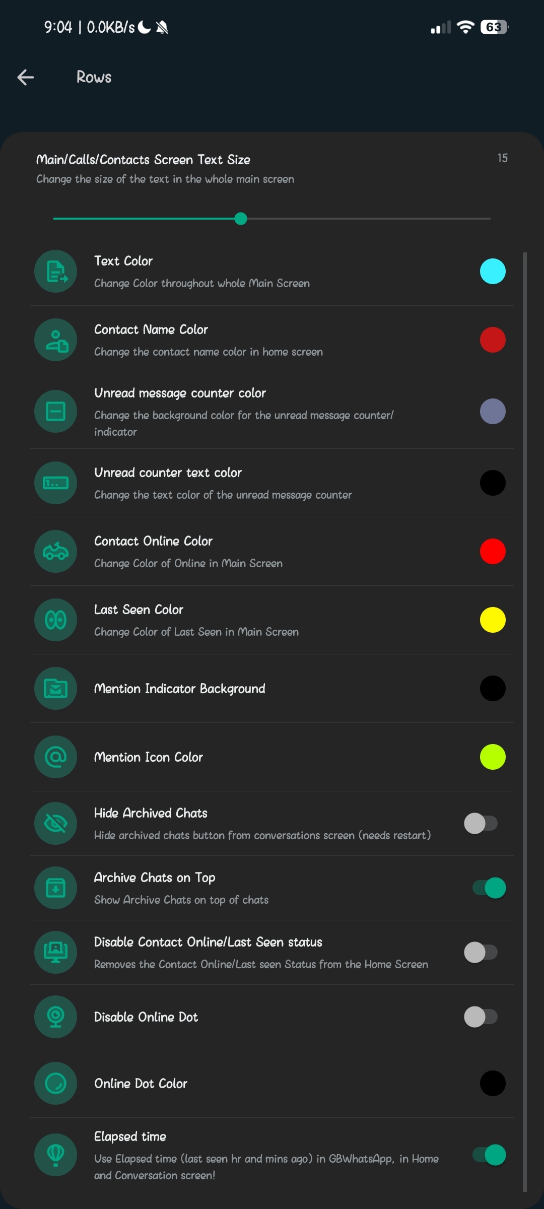544x1209 pixels.
Task: Tap the Contact Name Color icon
Action: point(55,340)
